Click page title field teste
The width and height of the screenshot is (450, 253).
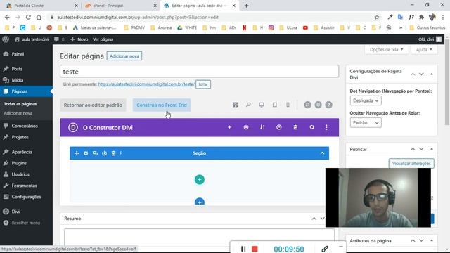pos(199,72)
